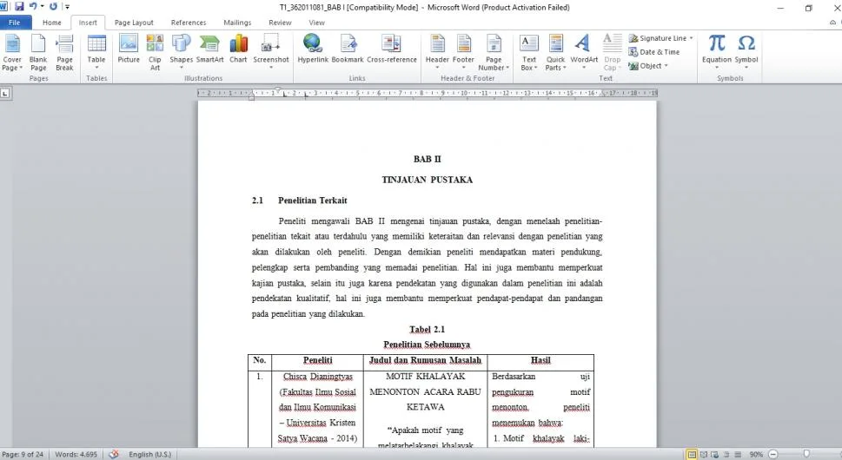This screenshot has height=460, width=842.
Task: Click the 90% zoom level button
Action: (756, 454)
